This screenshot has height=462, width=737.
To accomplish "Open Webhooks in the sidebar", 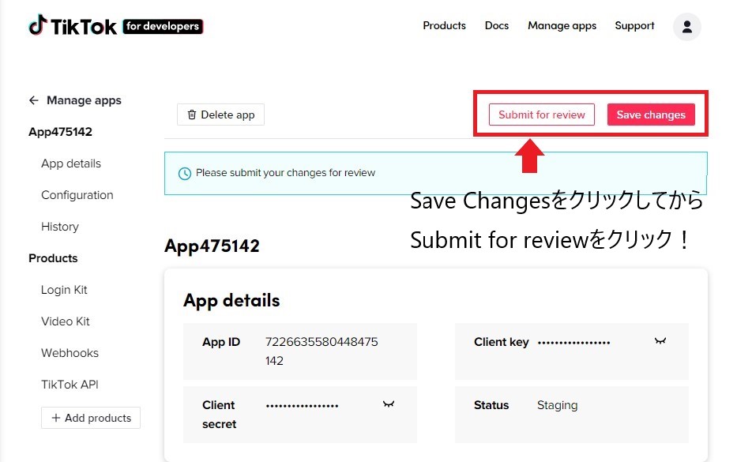I will pyautogui.click(x=70, y=353).
